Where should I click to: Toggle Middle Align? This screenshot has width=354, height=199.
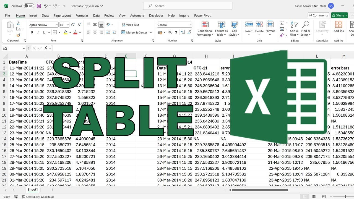pos(95,25)
